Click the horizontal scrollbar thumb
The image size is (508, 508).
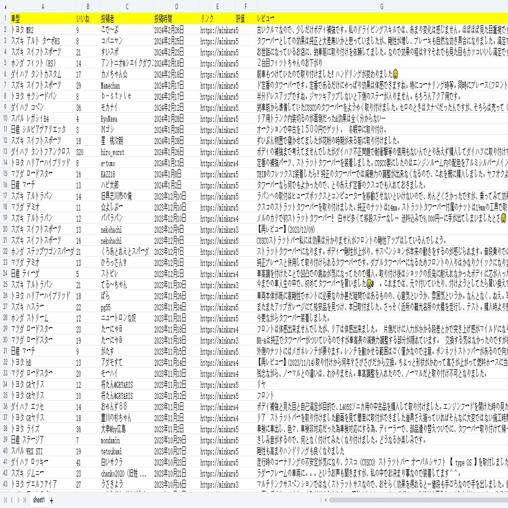click(x=418, y=500)
